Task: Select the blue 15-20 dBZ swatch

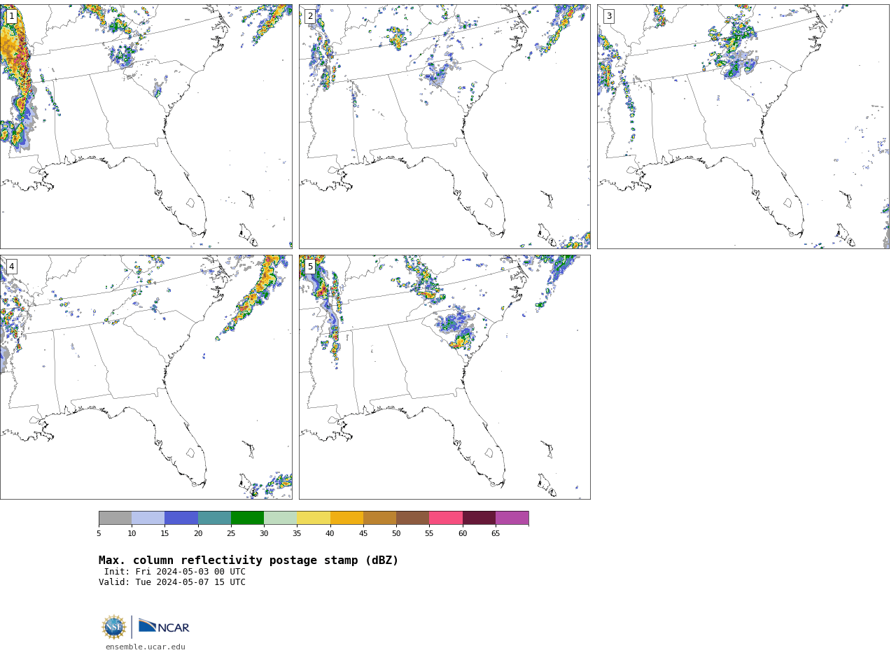Action: pos(181,518)
